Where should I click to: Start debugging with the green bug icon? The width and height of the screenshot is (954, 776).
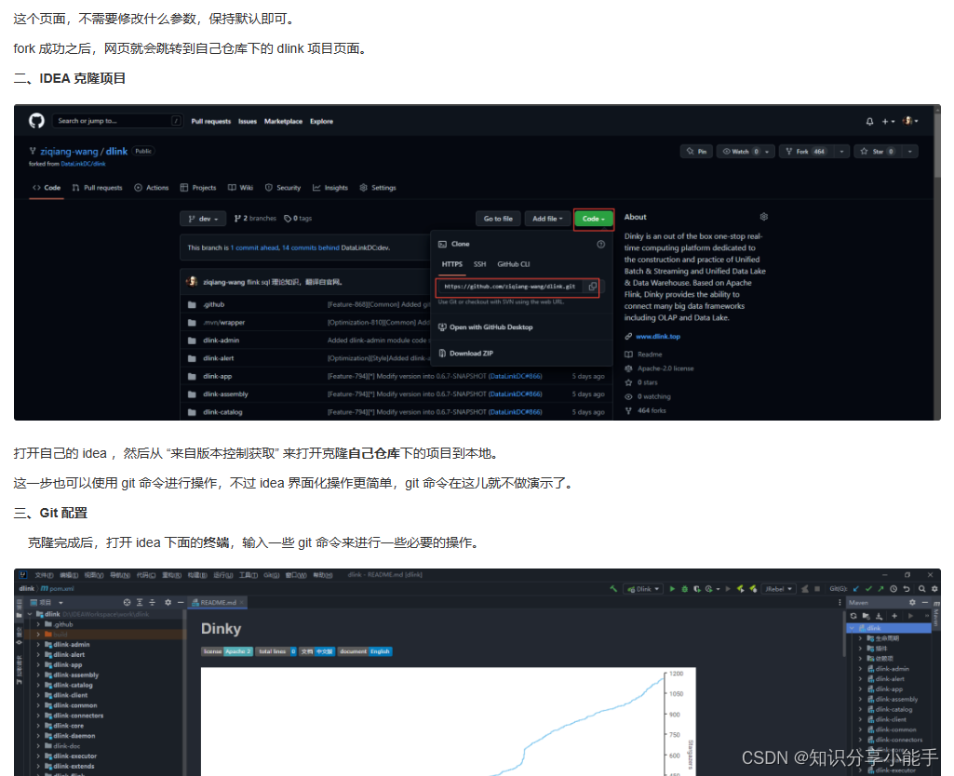tap(684, 589)
